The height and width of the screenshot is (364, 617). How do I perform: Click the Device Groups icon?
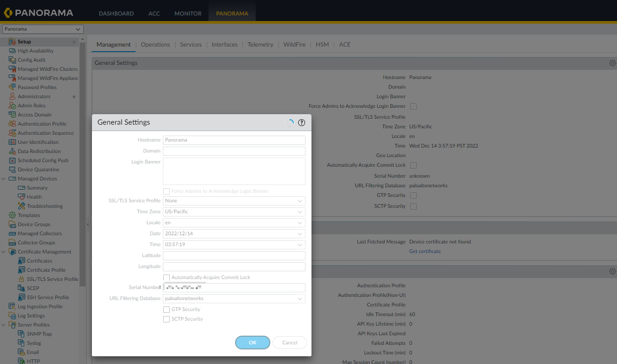12,224
